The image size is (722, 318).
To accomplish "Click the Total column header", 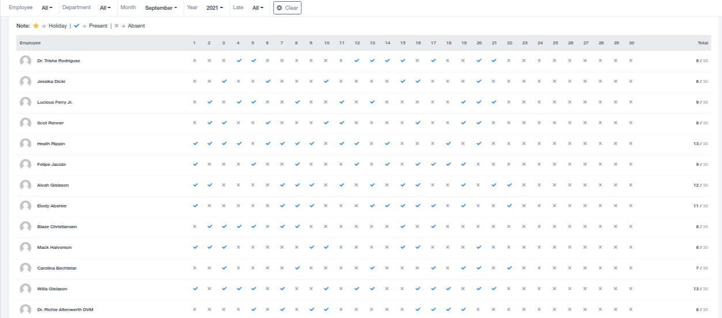I will coord(703,43).
